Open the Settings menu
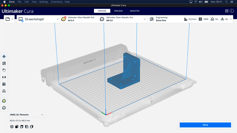The image size is (237, 133). click(x=43, y=2)
